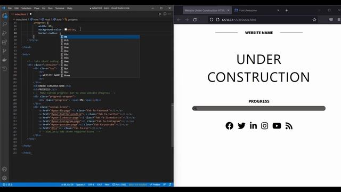Choose the 0pt autocomplete suggestion
This screenshot has height=192, width=341.
point(100,68)
